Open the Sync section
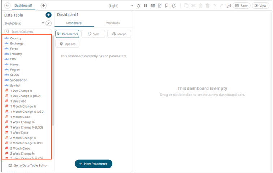The image size is (273, 173). coord(93,34)
